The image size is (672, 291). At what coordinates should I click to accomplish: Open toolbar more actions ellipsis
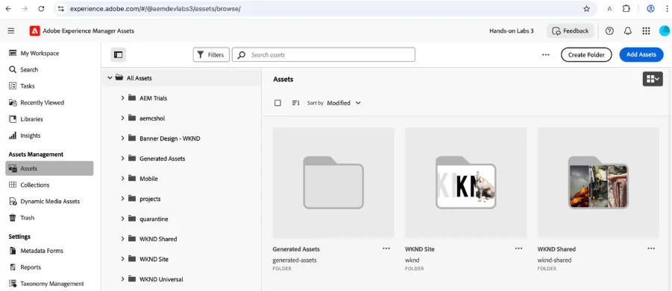545,55
